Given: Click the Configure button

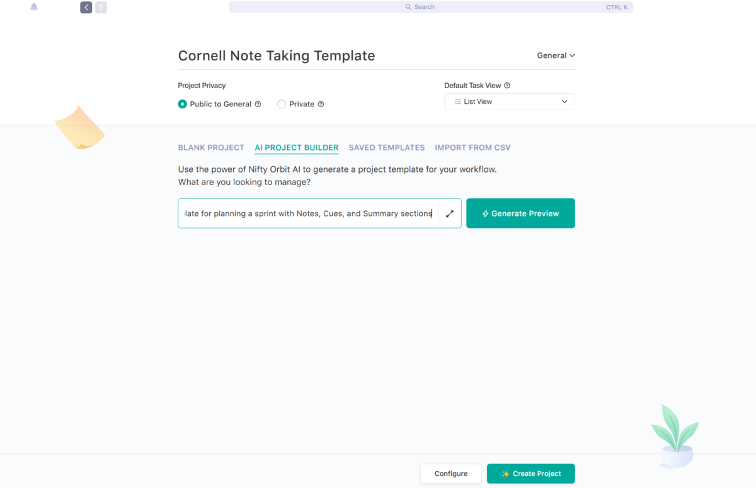Looking at the screenshot, I should [450, 474].
